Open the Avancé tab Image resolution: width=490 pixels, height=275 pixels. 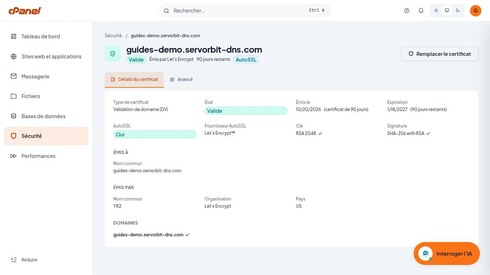[181, 79]
